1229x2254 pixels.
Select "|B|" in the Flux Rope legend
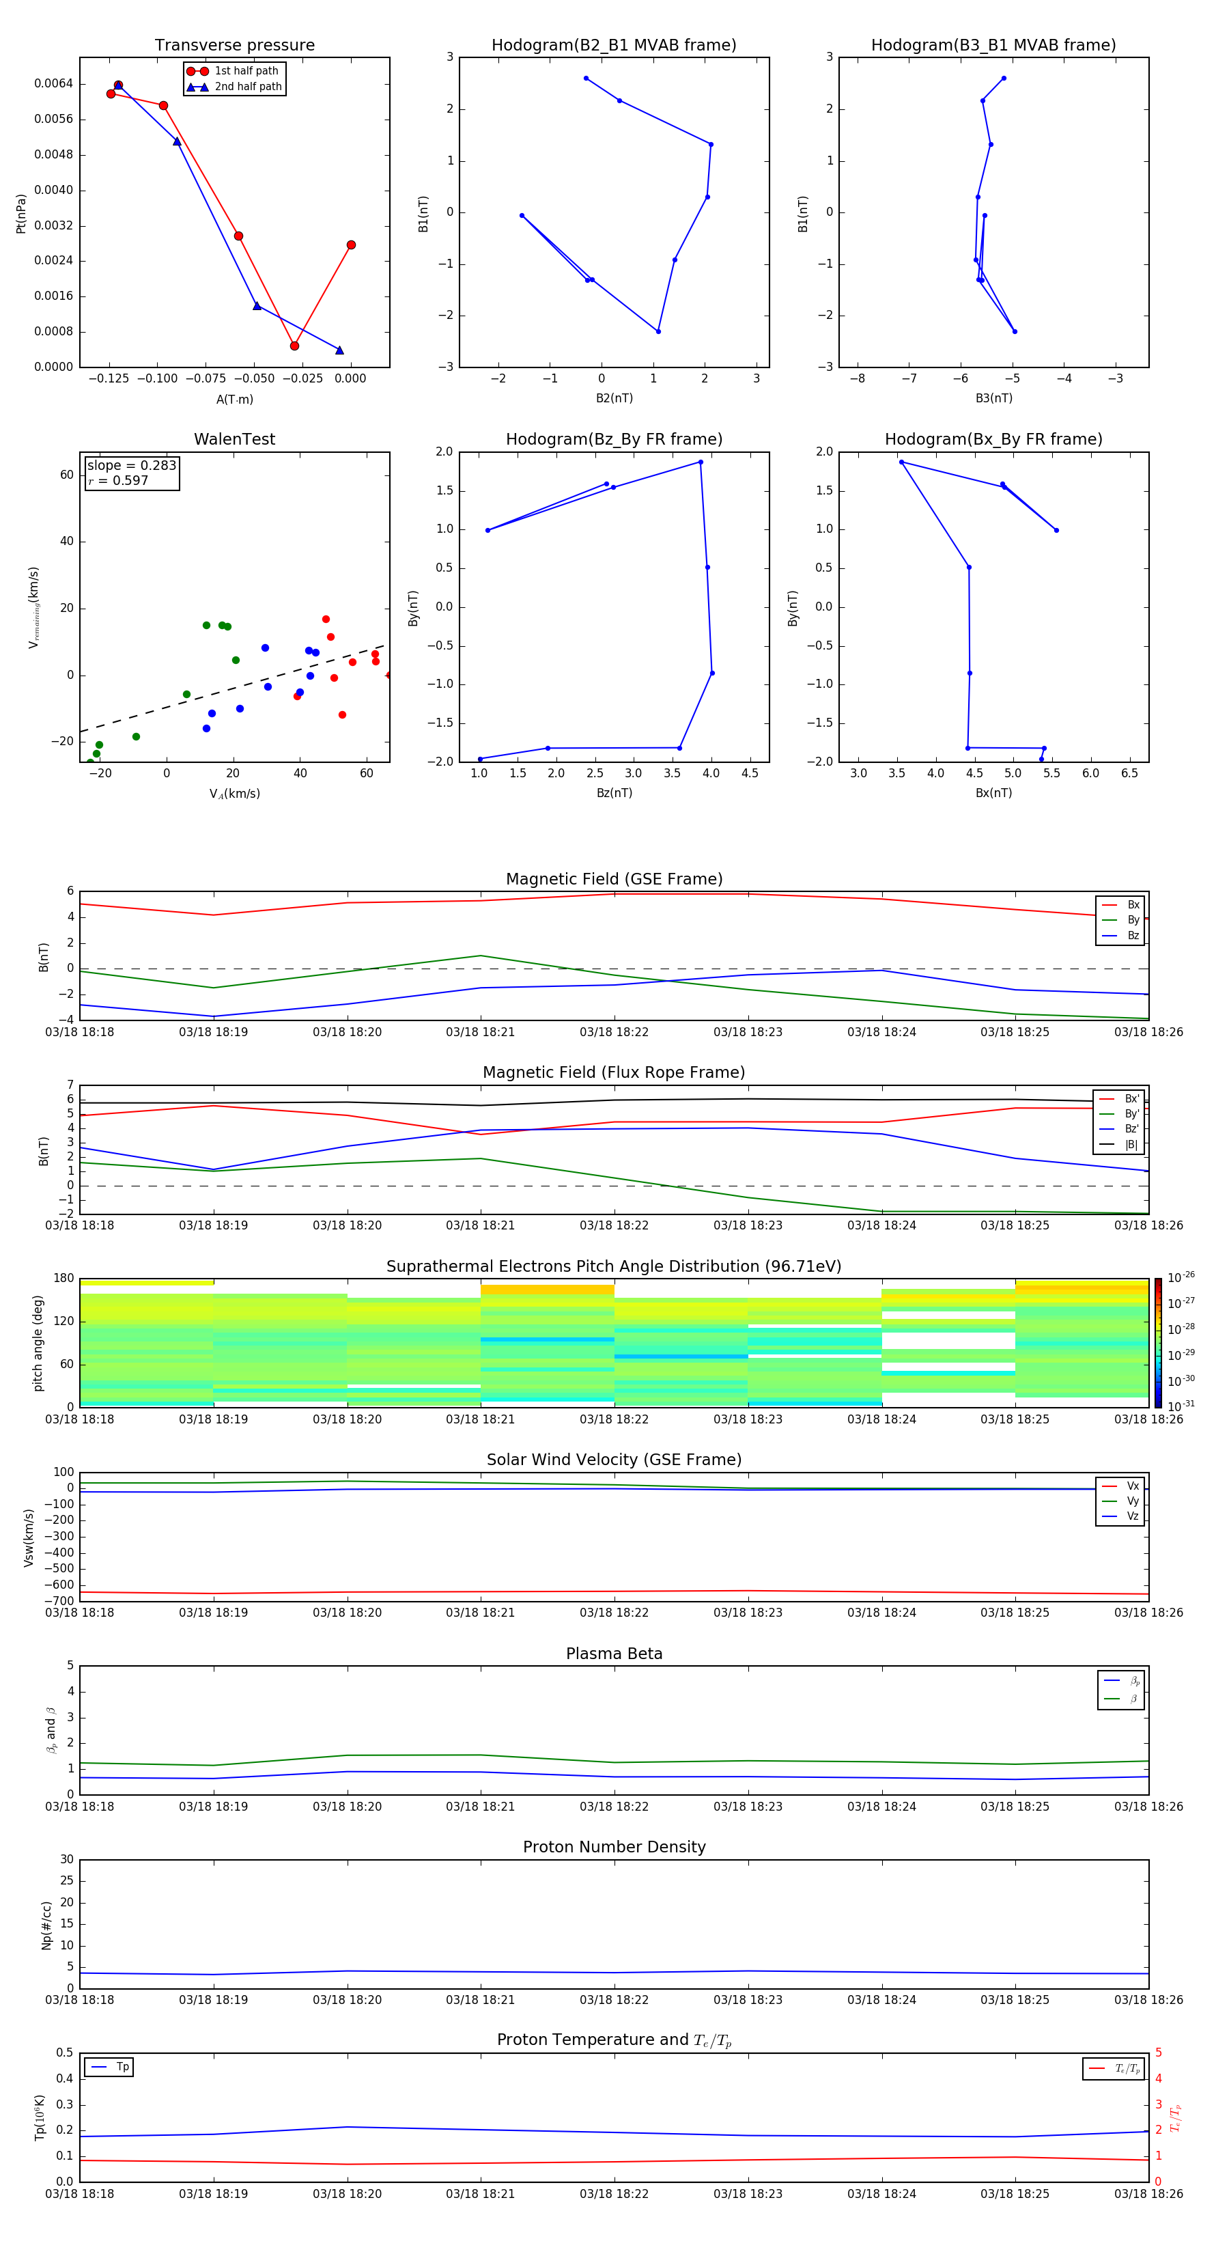pyautogui.click(x=1120, y=1145)
